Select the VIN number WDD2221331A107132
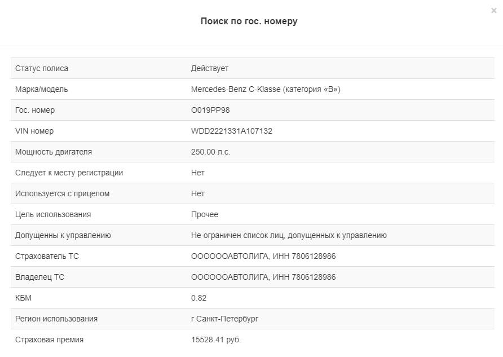Screen dimensions: 503x357 [232, 131]
